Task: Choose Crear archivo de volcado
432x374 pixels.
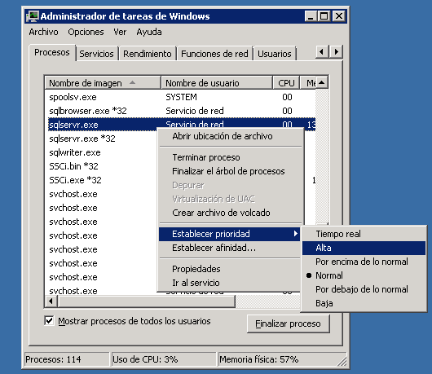Action: point(231,213)
